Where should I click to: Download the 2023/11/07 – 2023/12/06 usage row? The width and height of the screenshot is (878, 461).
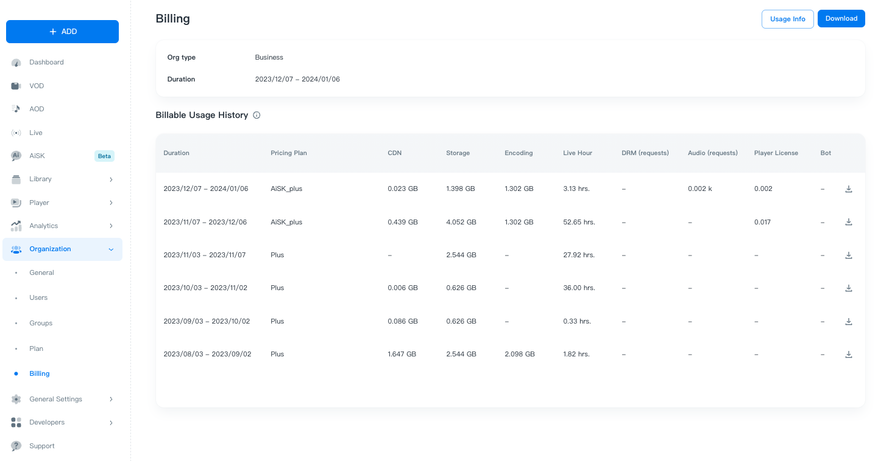(848, 222)
